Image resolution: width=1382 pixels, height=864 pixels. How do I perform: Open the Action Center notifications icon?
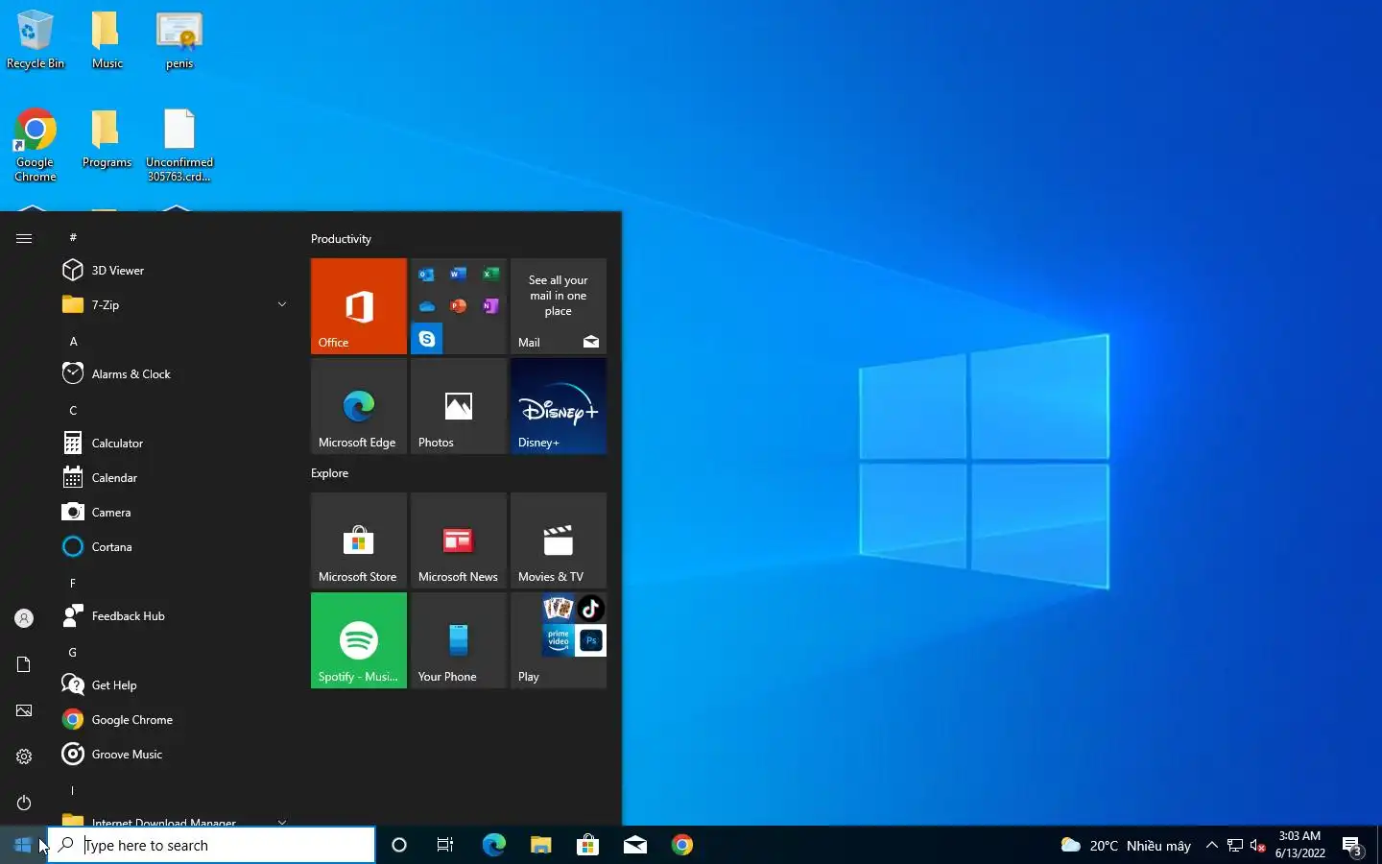1353,845
